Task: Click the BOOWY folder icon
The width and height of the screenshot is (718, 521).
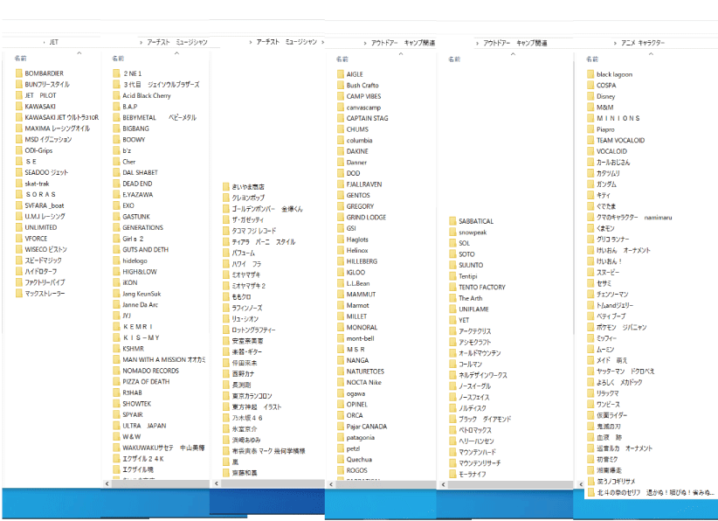Action: (116, 139)
